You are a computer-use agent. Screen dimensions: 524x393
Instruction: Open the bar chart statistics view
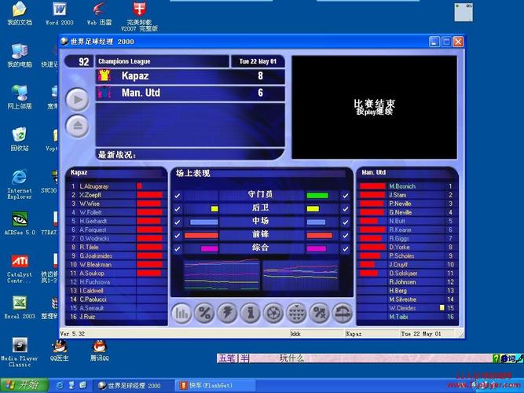[181, 314]
